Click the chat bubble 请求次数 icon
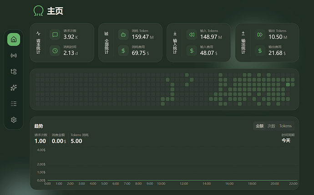Image resolution: width=314 pixels, height=195 pixels. (x=55, y=35)
